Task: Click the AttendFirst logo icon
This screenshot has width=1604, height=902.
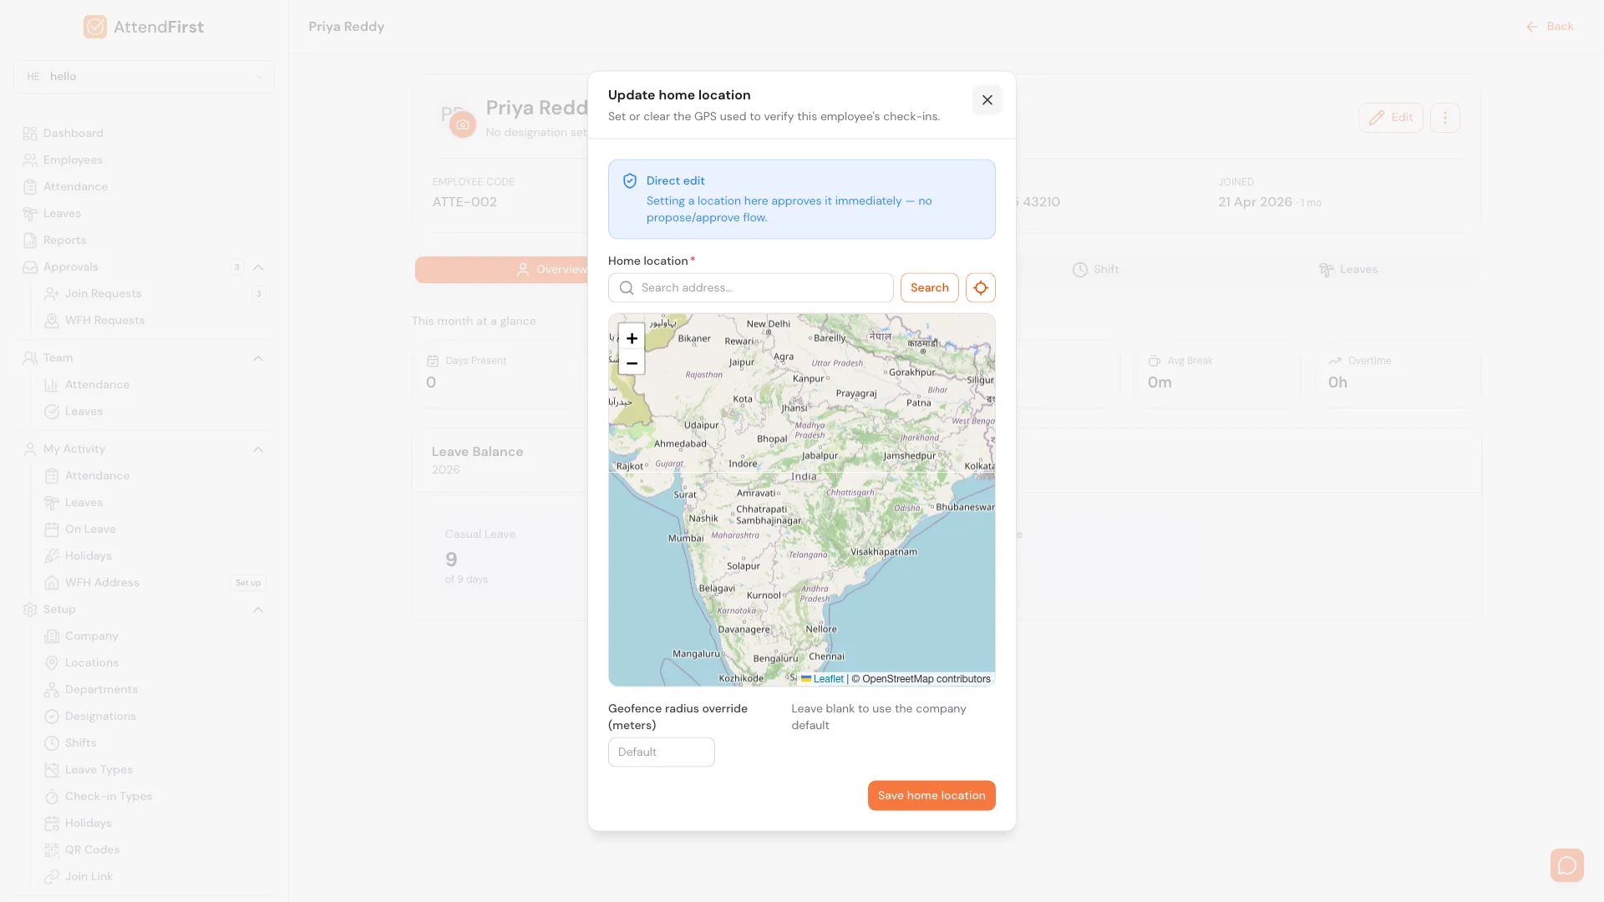Action: tap(95, 27)
